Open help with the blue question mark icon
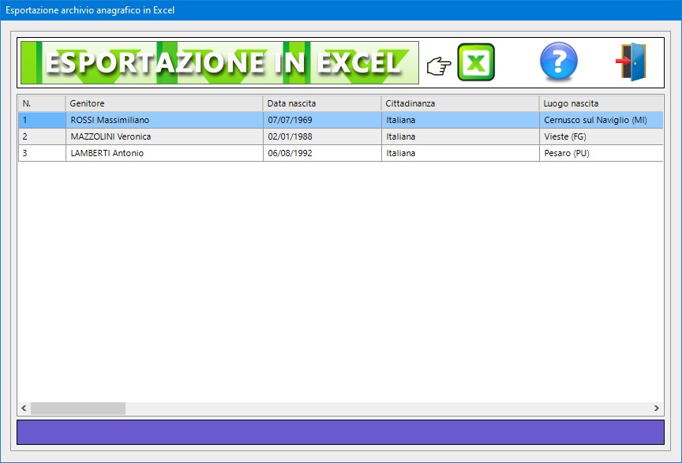682x463 pixels. pyautogui.click(x=558, y=62)
